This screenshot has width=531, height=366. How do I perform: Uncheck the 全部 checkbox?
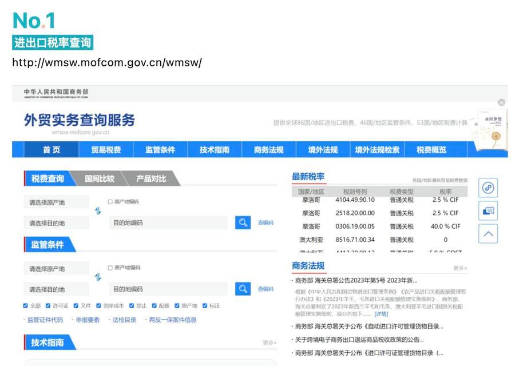tap(25, 306)
